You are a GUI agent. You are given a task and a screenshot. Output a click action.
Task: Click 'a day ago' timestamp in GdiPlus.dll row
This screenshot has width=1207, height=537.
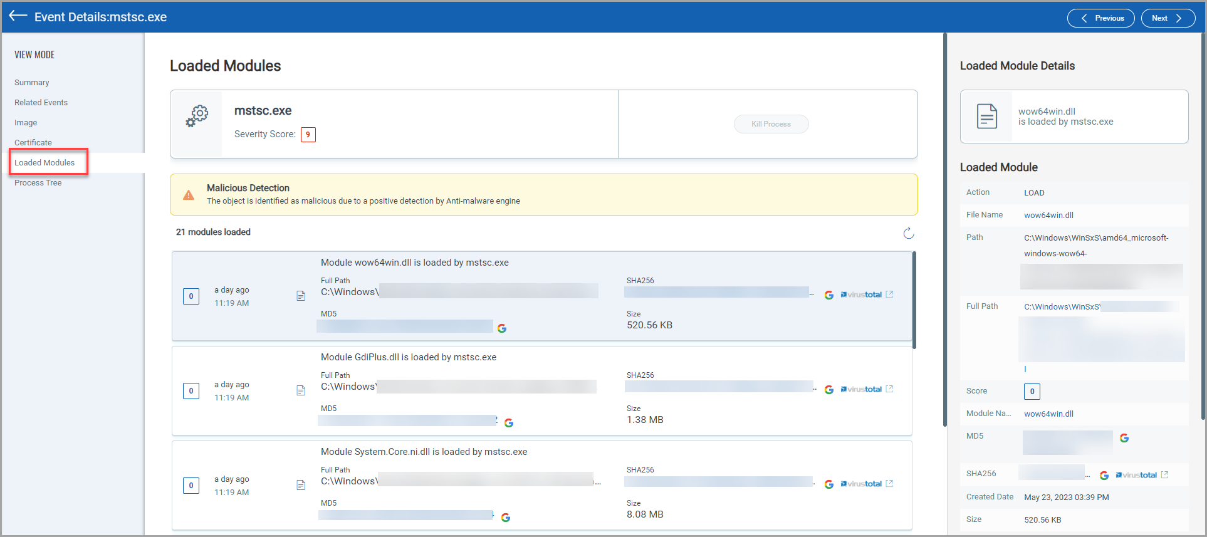point(232,385)
